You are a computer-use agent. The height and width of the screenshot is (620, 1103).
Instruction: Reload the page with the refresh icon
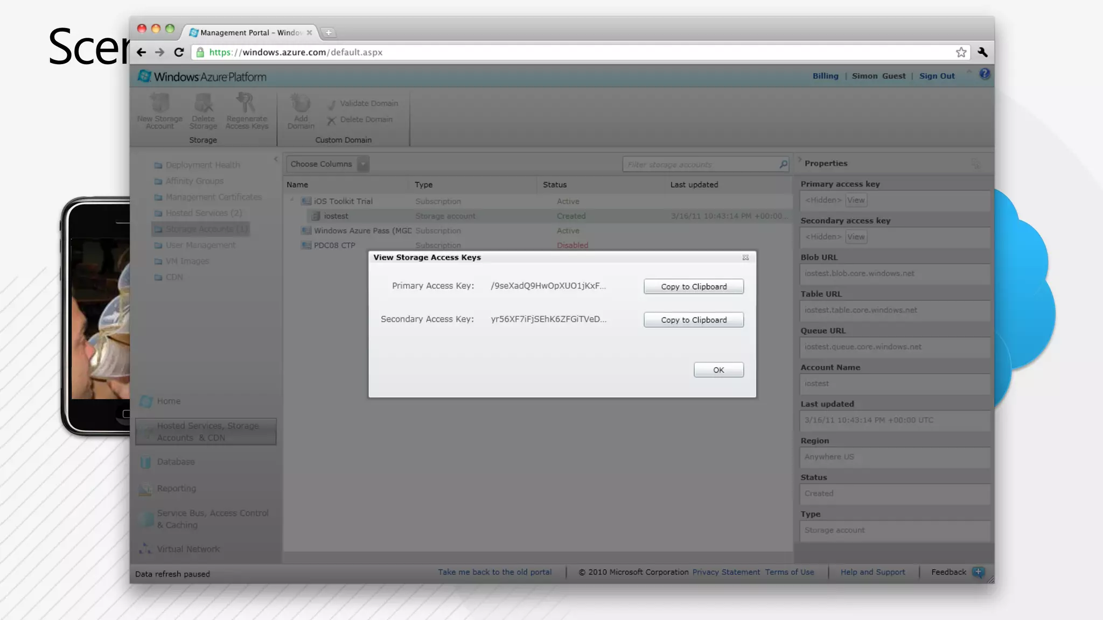tap(179, 52)
